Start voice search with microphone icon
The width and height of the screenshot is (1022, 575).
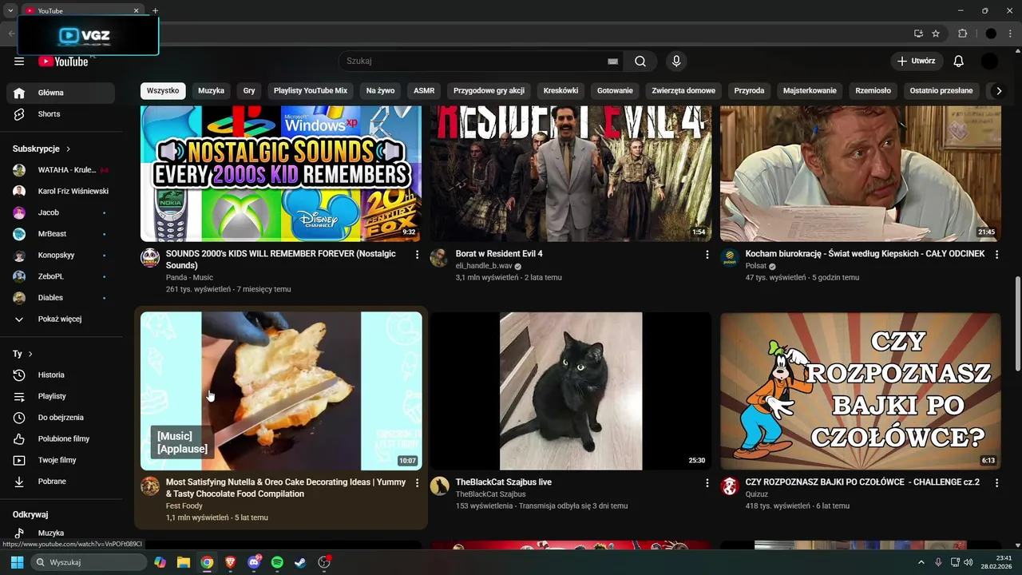tap(676, 61)
